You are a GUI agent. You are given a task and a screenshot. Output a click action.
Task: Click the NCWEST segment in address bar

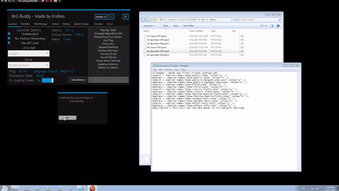[x=193, y=20]
